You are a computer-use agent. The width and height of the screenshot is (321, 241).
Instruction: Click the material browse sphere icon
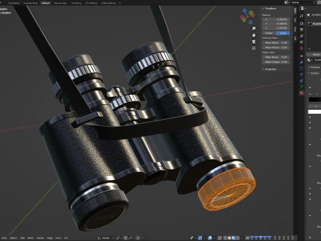coord(309,60)
